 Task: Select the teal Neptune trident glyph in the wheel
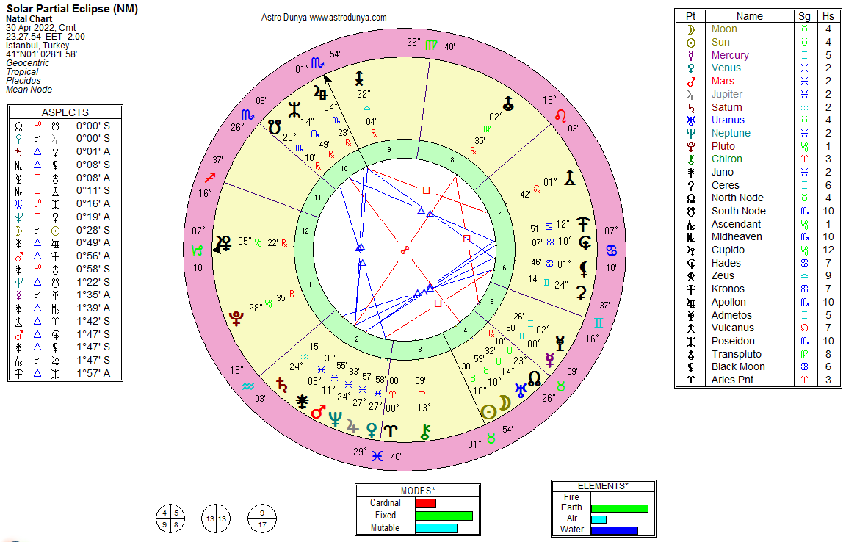point(335,419)
